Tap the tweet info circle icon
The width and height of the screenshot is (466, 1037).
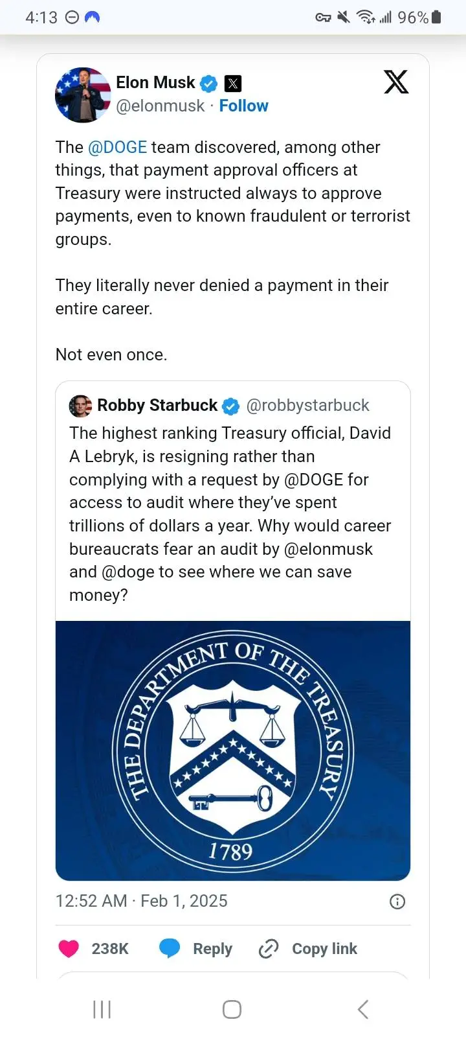click(x=397, y=902)
